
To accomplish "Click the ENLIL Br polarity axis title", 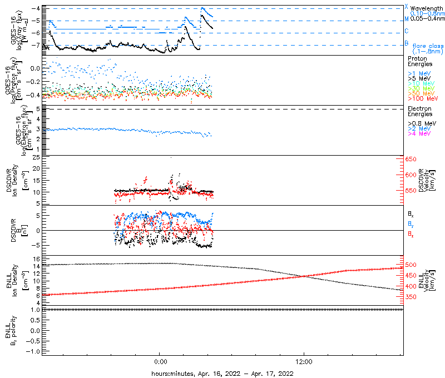I will [11, 331].
